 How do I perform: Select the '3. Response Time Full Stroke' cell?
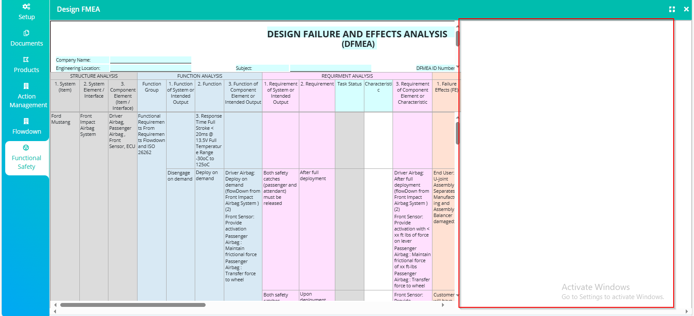(x=210, y=140)
